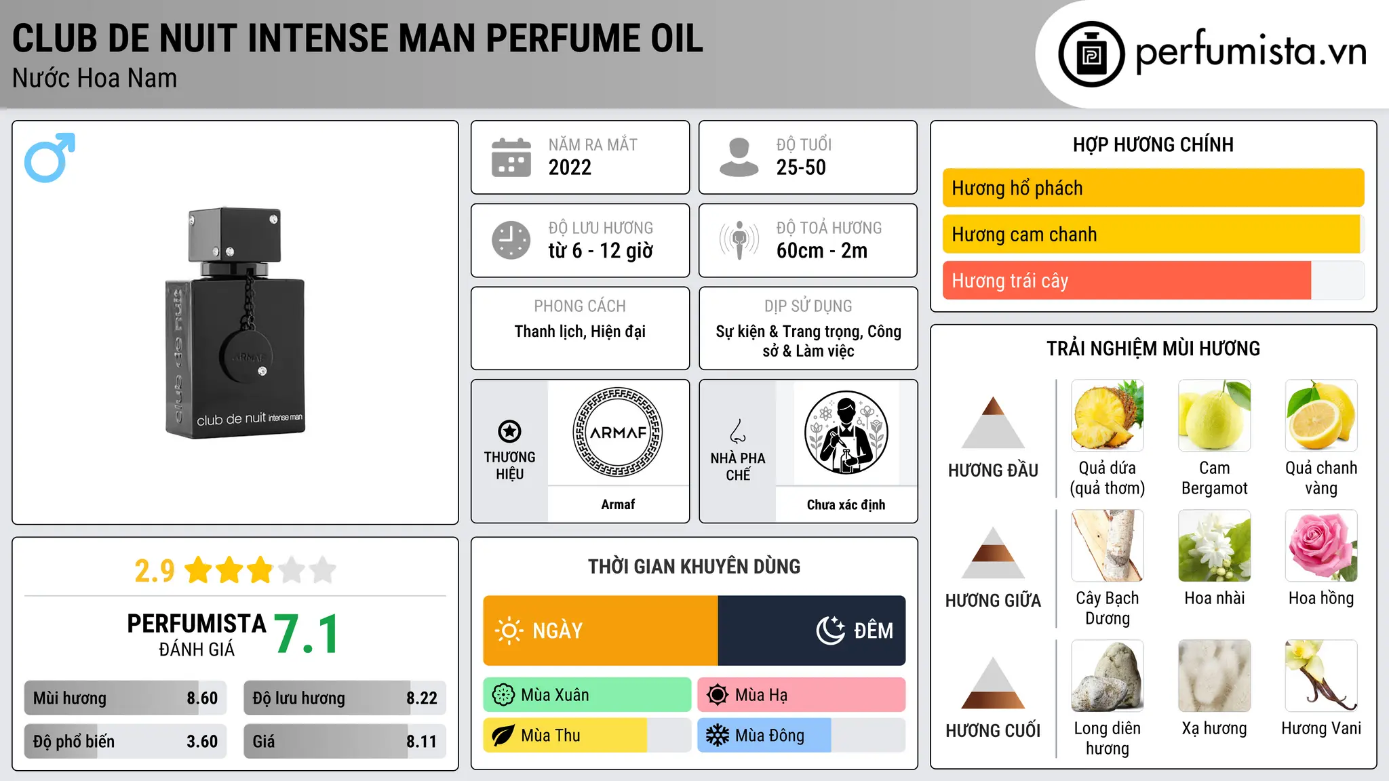The height and width of the screenshot is (781, 1389).
Task: Click the Mùi hương 8.60 score bar
Action: click(125, 698)
